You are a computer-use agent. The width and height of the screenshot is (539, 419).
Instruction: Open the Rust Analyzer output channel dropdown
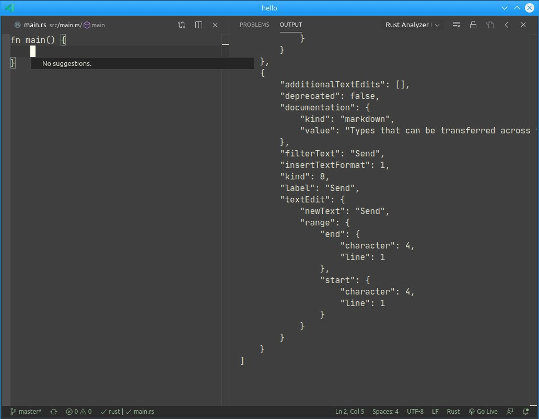(412, 25)
